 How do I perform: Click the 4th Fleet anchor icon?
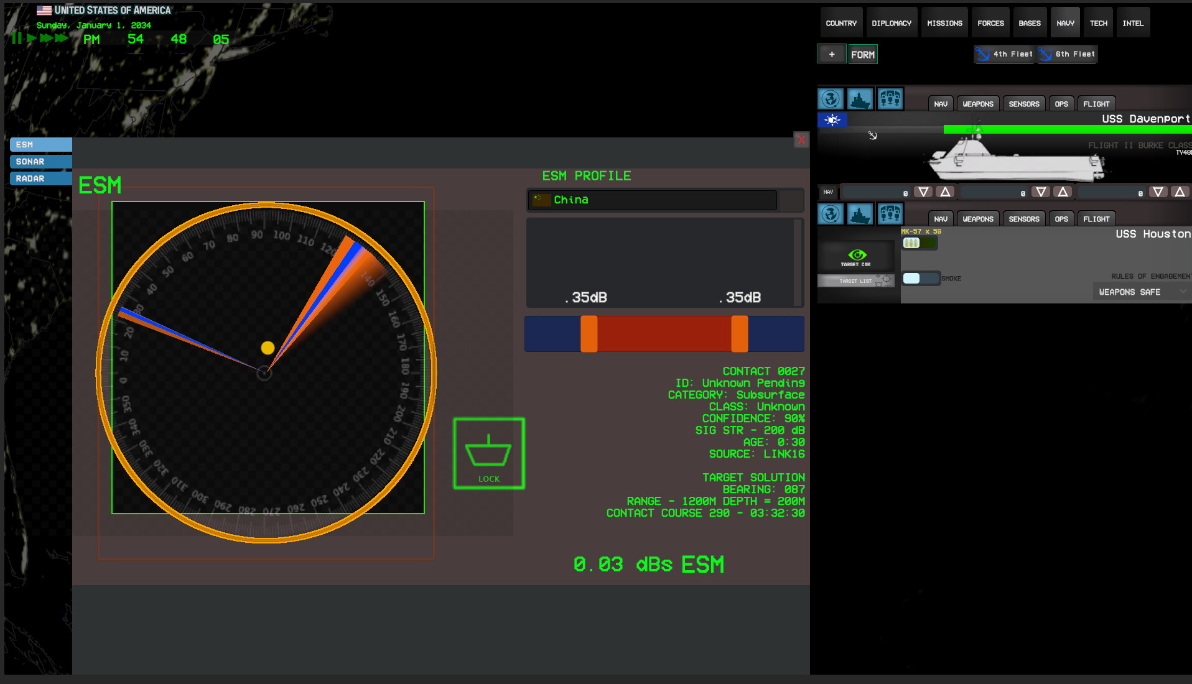tap(983, 54)
